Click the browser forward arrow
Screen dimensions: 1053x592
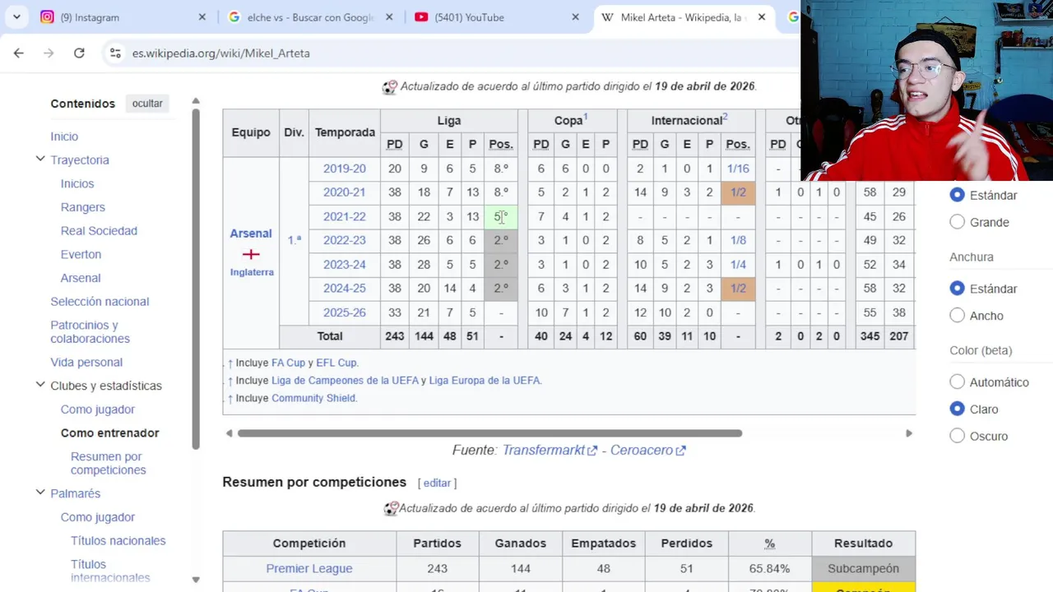pyautogui.click(x=49, y=53)
